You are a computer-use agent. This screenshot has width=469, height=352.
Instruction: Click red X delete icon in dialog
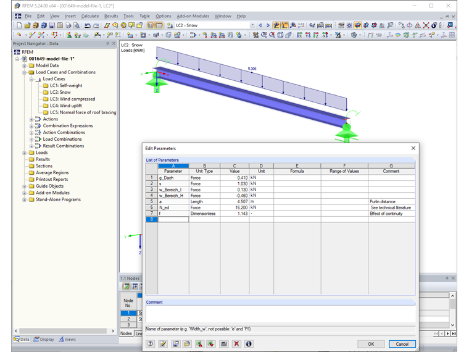[x=236, y=343]
